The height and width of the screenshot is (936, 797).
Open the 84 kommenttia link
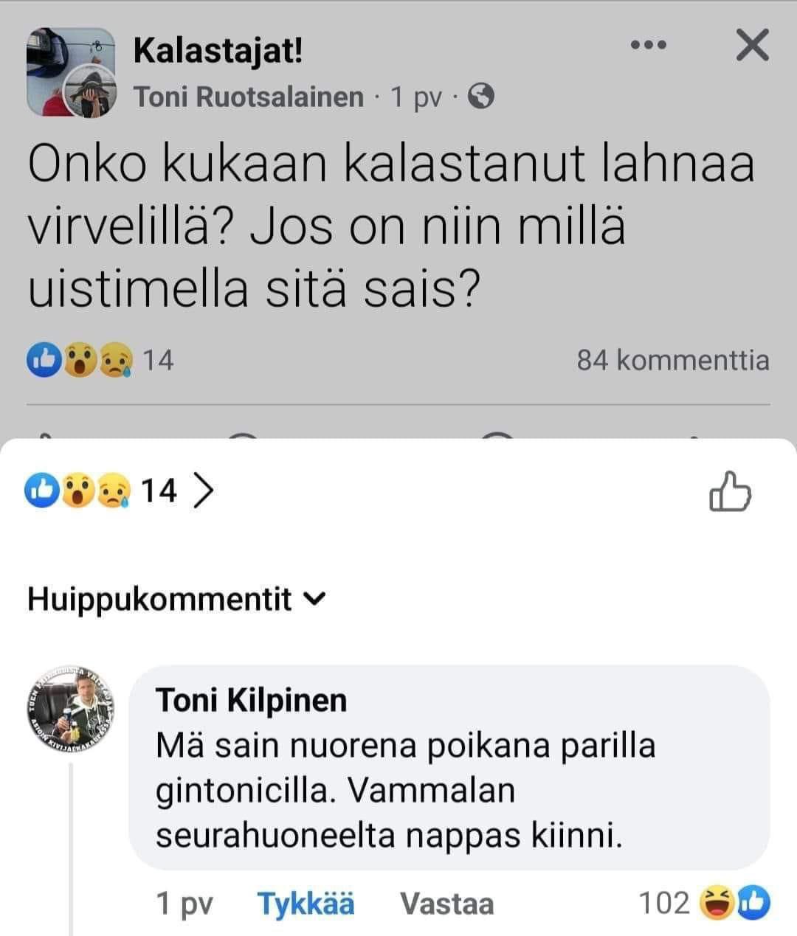click(672, 360)
